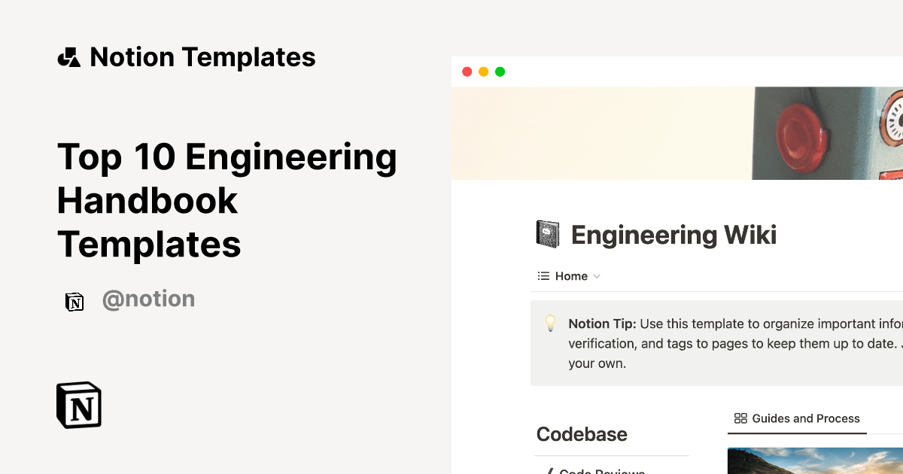Click inside the gray Notion Tip callout block

point(715,343)
